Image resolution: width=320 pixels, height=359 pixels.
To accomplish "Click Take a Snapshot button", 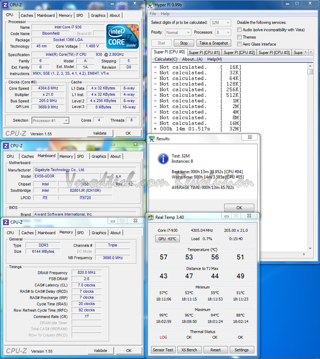I will 214,43.
